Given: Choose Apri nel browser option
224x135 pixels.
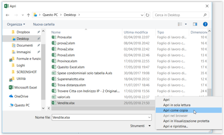Looking at the screenshot, I should (175, 116).
